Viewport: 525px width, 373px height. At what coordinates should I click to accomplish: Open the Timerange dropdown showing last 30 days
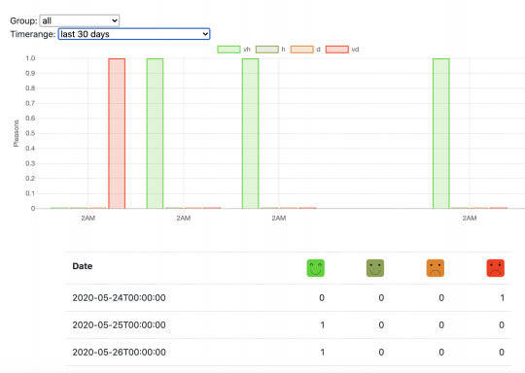pos(134,34)
